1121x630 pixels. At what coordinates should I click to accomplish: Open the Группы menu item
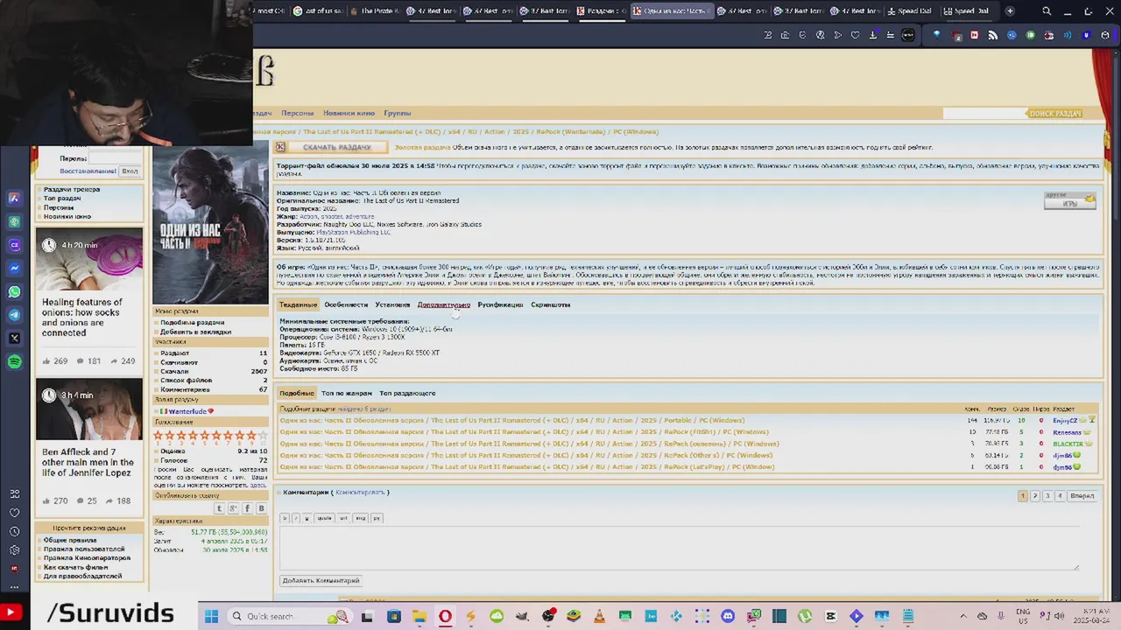click(x=397, y=113)
